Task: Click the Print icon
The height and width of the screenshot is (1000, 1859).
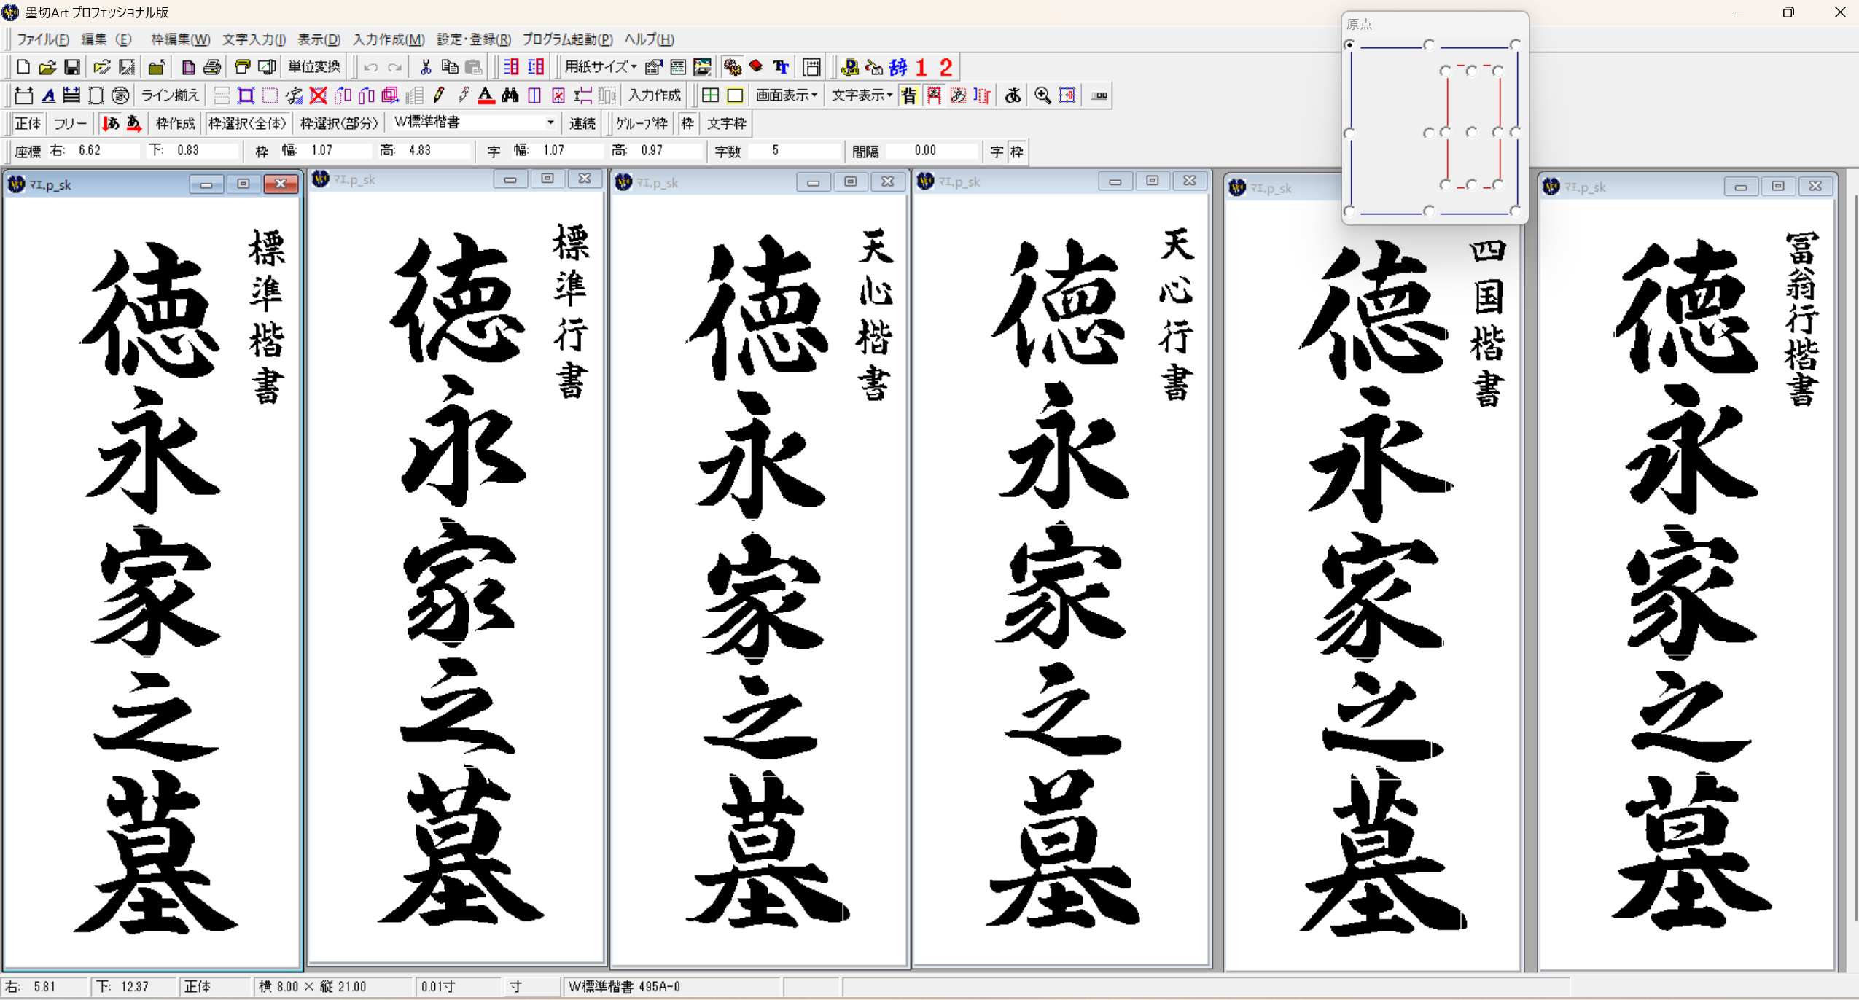Action: (212, 67)
